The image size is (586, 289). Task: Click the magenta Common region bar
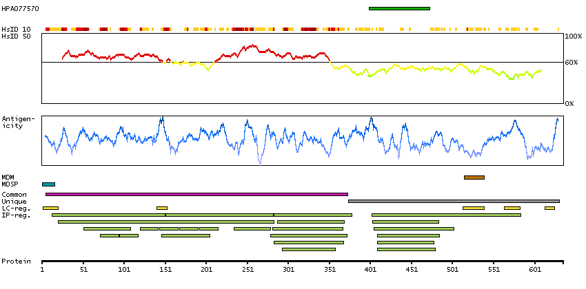pos(196,194)
